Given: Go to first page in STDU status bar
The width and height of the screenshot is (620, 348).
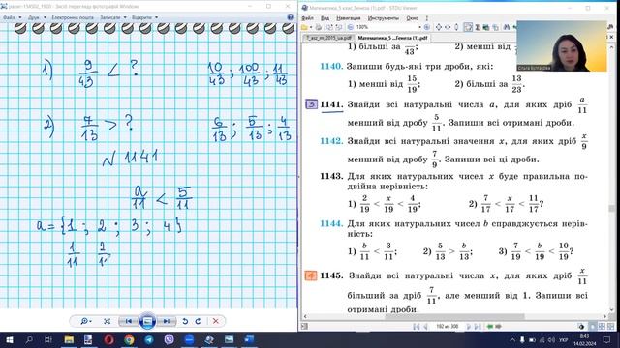Looking at the screenshot, I should [416, 327].
